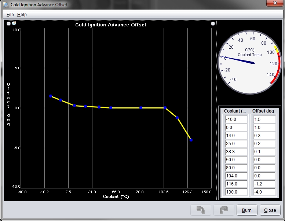Click the first small icon at graph's top-left
285x221 pixels.
coord(9,24)
